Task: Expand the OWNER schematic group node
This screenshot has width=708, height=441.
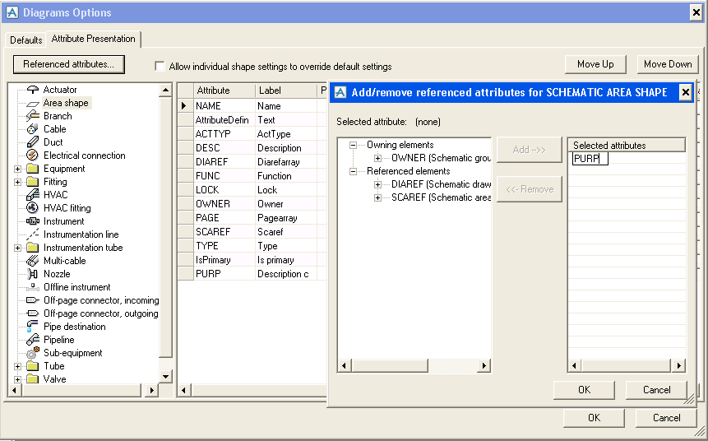Action: [378, 158]
